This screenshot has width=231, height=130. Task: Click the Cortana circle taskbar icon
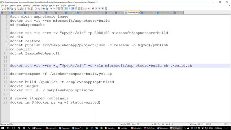point(8,128)
